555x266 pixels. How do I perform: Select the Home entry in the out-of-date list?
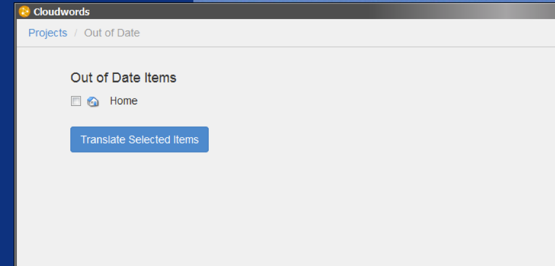(x=123, y=101)
